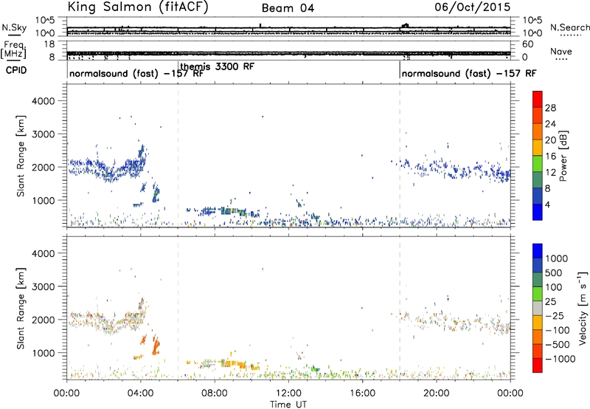Click the Freq. [MHz] axis label

pos(13,50)
